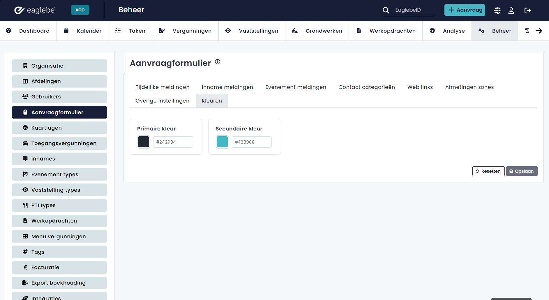Open Afdelingen in the sidebar
The height and width of the screenshot is (300, 549).
coord(59,81)
